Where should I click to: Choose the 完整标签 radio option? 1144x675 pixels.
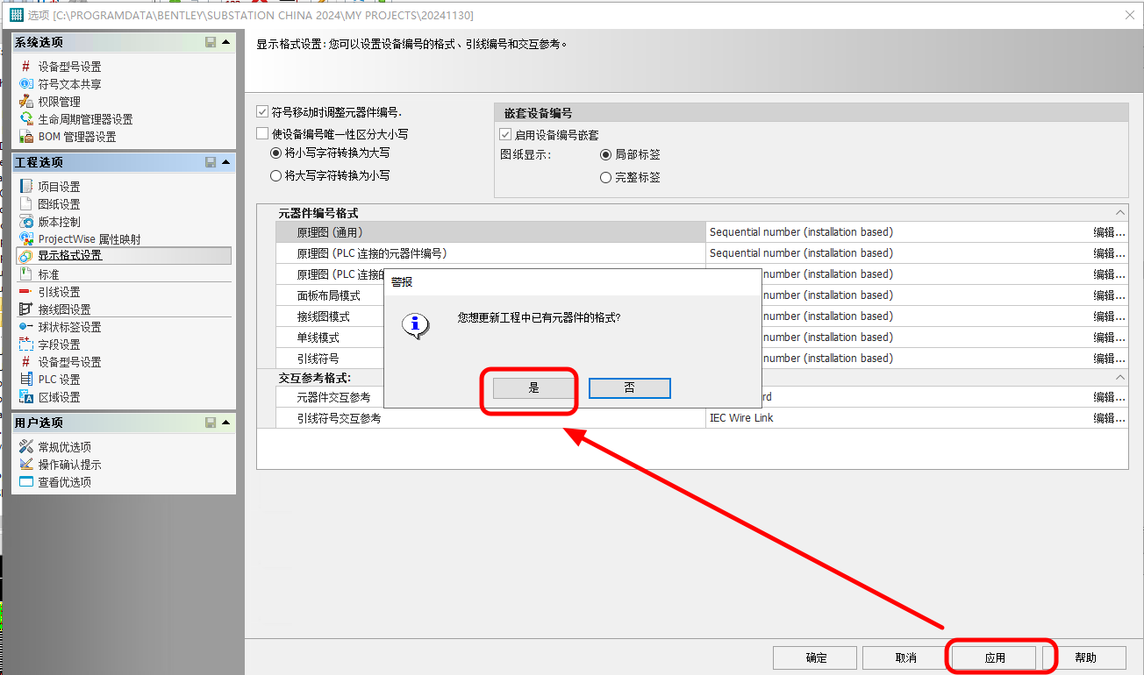(x=605, y=177)
